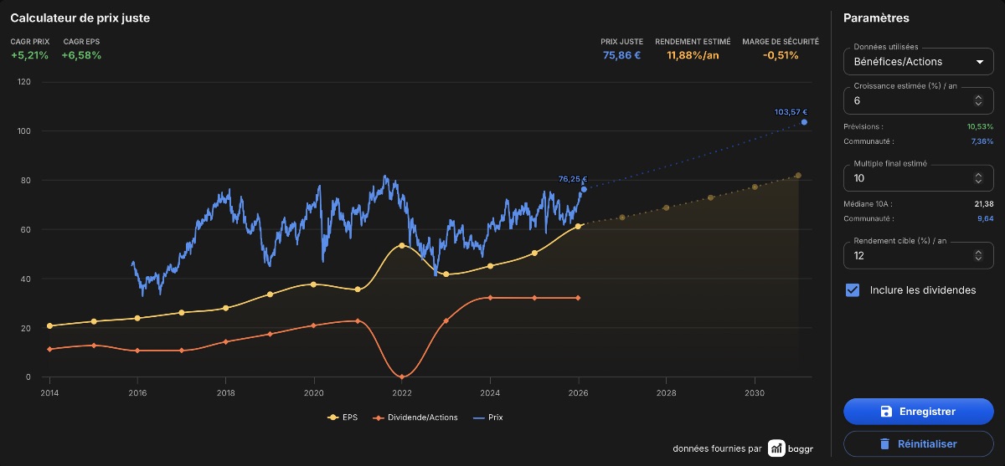The width and height of the screenshot is (1005, 466).
Task: Toggle the EPS legend marker
Action: (x=333, y=417)
